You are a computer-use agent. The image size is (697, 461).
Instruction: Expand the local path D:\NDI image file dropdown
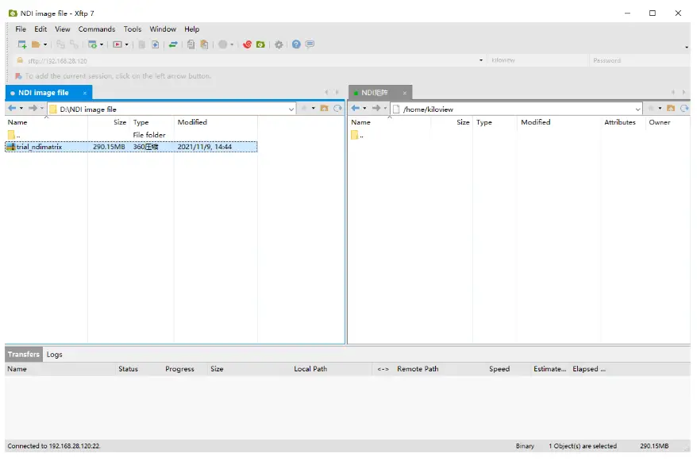(x=291, y=109)
